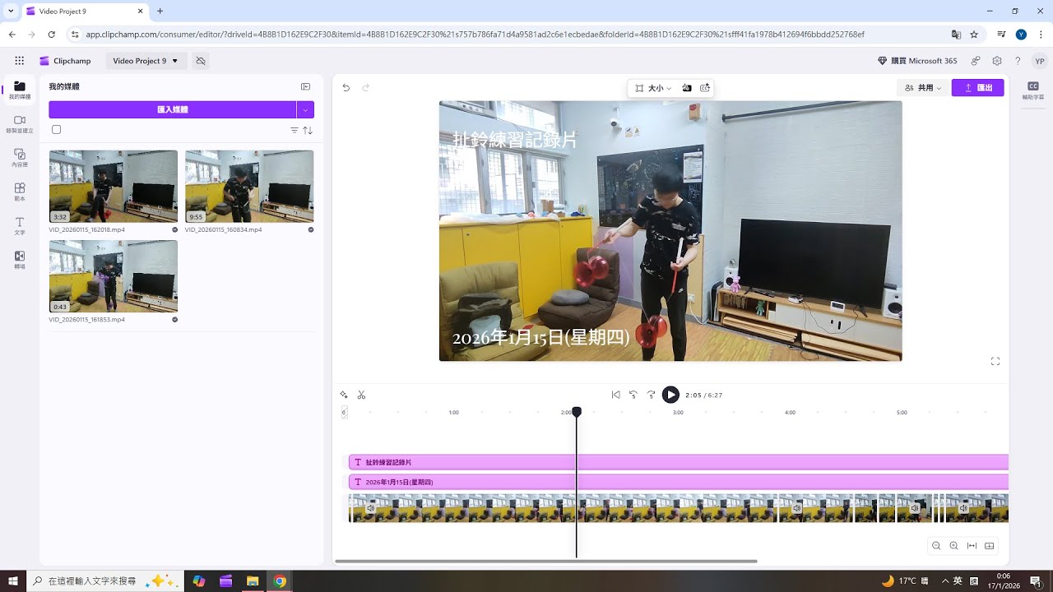
Task: Skip to the start of the video
Action: coord(615,395)
